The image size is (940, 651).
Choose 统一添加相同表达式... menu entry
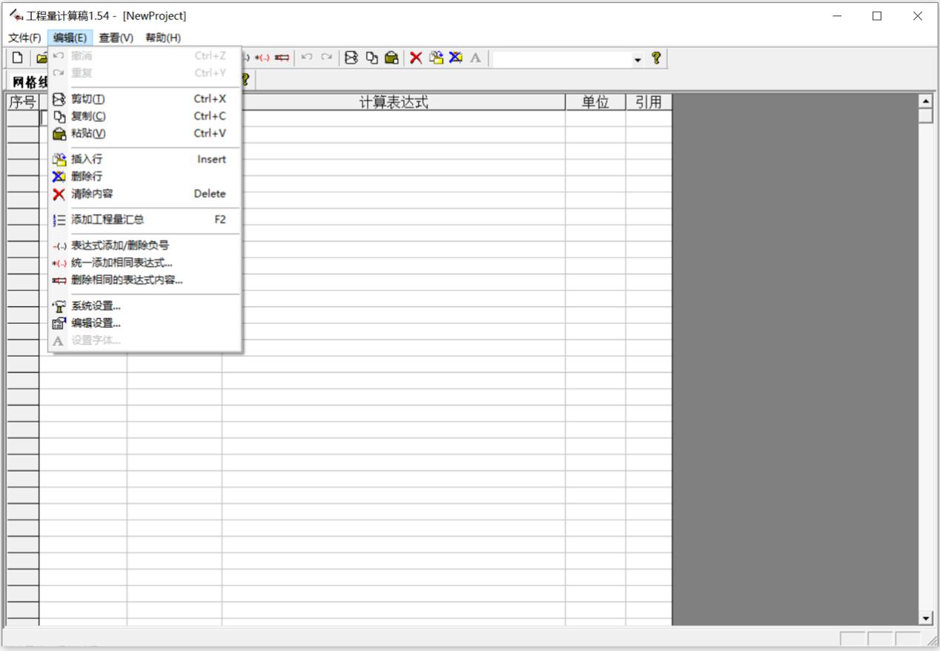(x=122, y=263)
